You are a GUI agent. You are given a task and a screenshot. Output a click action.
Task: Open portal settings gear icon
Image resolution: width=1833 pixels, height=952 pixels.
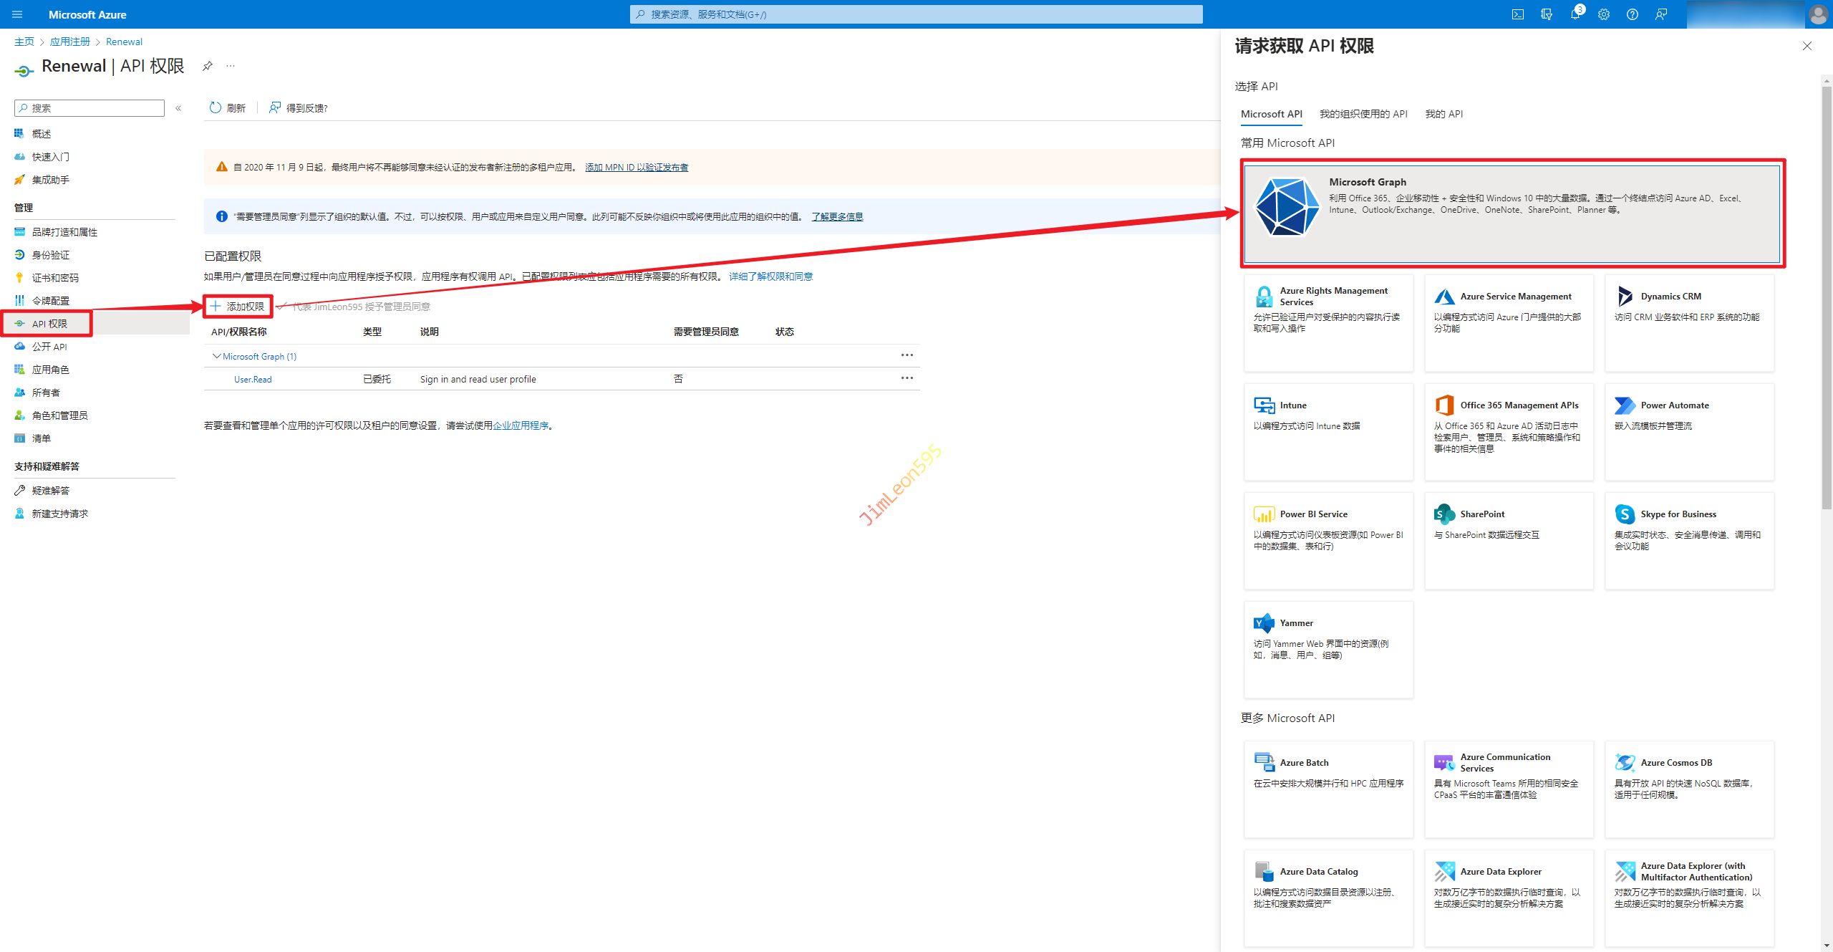coord(1603,14)
